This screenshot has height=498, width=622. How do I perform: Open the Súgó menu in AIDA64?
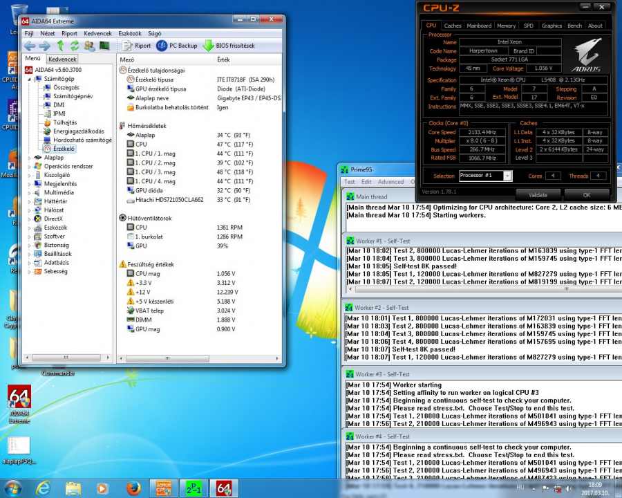point(155,33)
